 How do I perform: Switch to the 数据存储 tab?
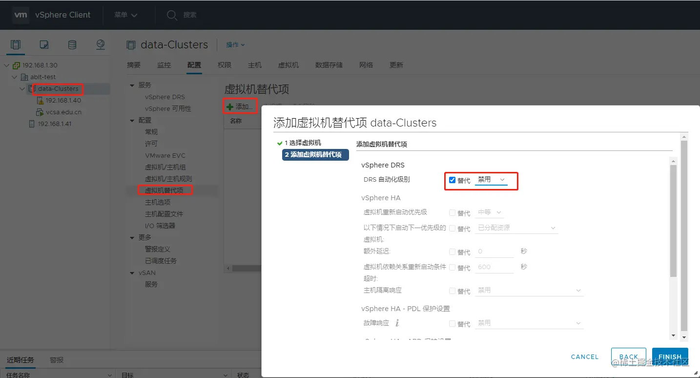pos(329,65)
